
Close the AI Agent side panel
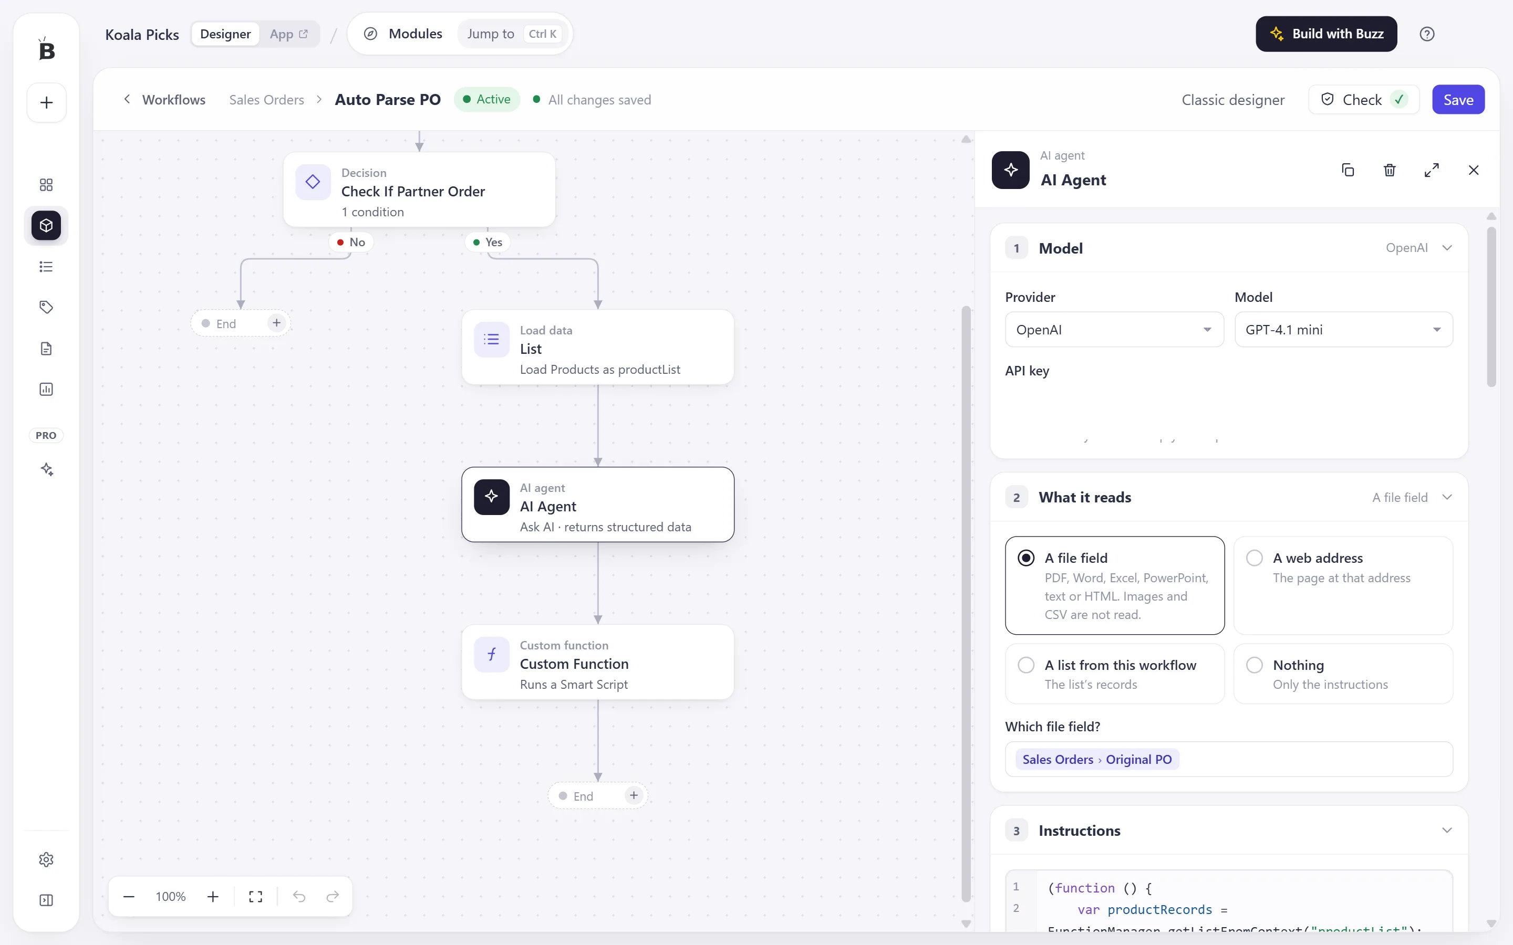tap(1474, 170)
